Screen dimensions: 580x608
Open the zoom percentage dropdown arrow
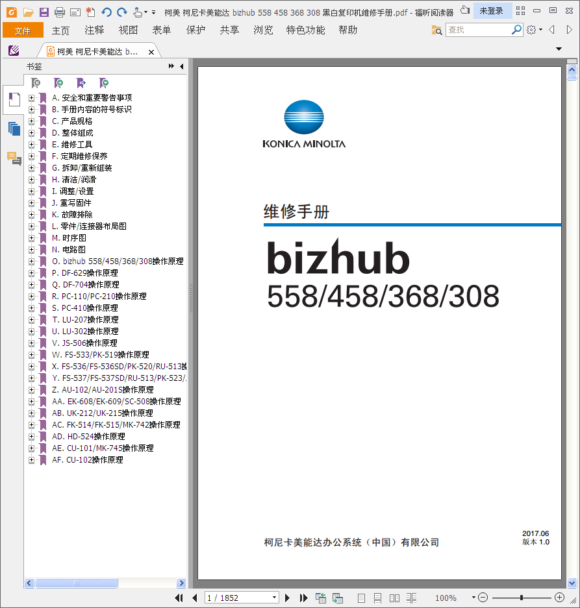[473, 598]
